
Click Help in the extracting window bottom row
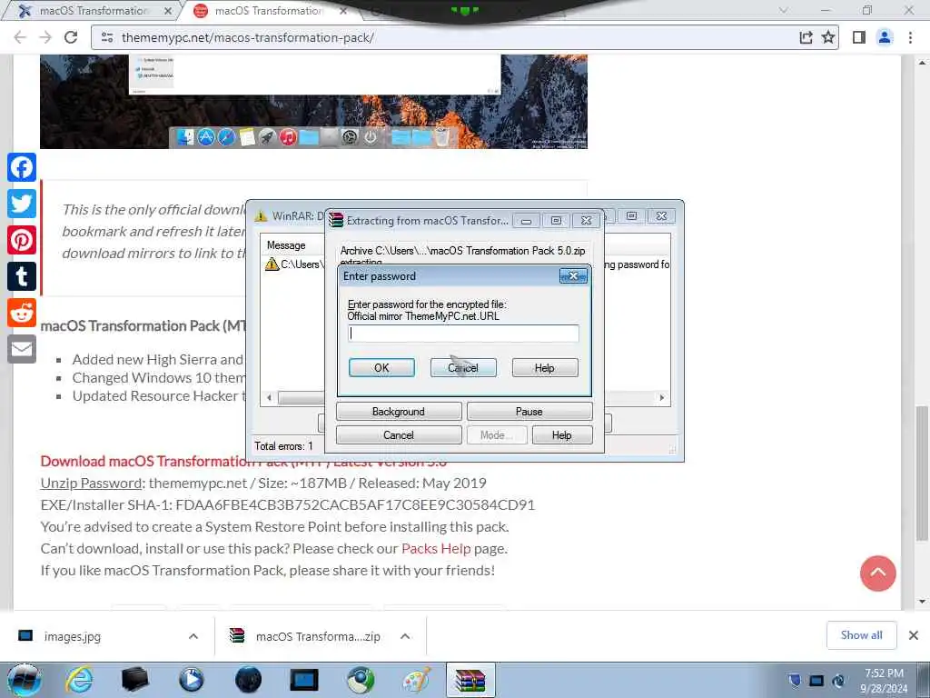(561, 435)
